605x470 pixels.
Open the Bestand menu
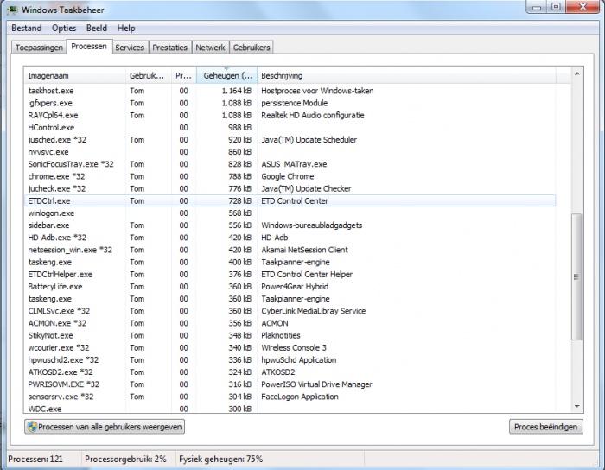click(x=26, y=29)
